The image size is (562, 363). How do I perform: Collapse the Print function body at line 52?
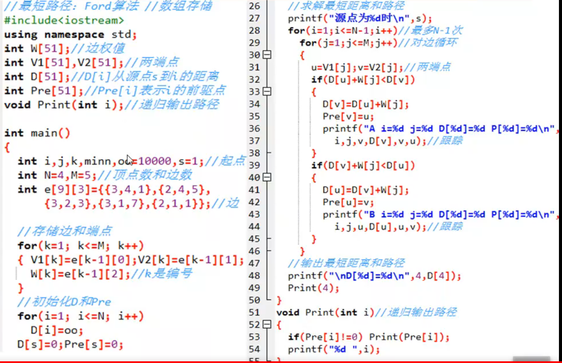pos(267,325)
